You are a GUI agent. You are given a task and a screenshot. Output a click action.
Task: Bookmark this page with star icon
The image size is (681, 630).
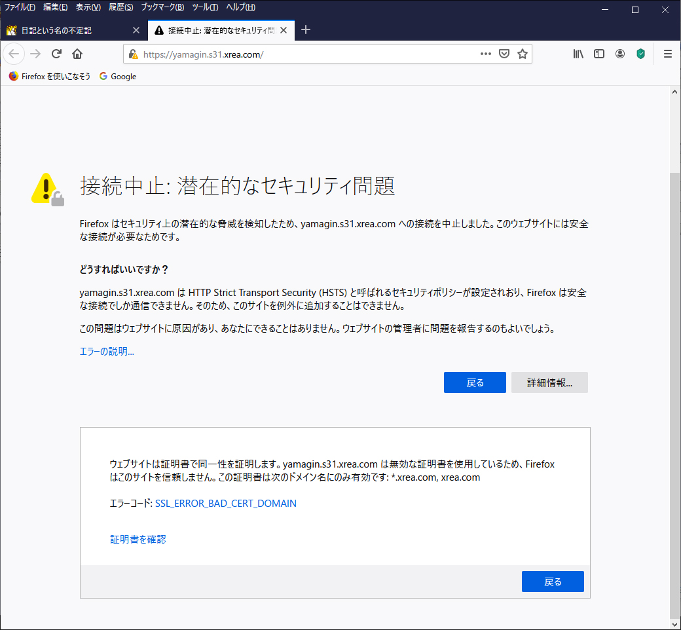pyautogui.click(x=522, y=54)
